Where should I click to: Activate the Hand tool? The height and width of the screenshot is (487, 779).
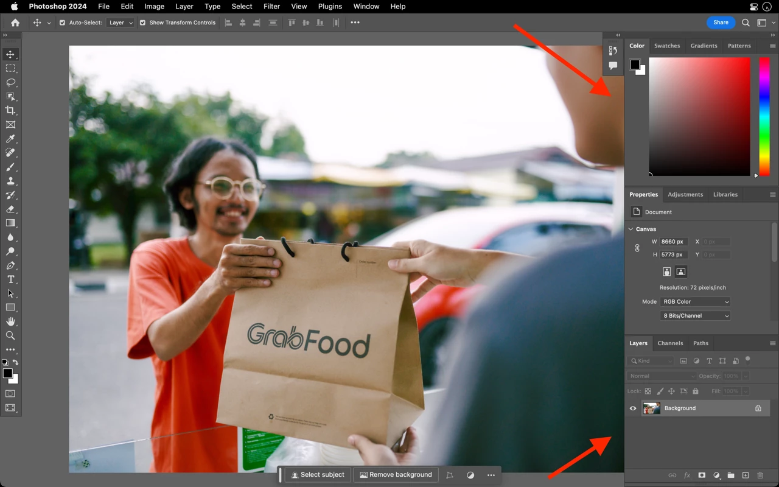click(x=10, y=321)
